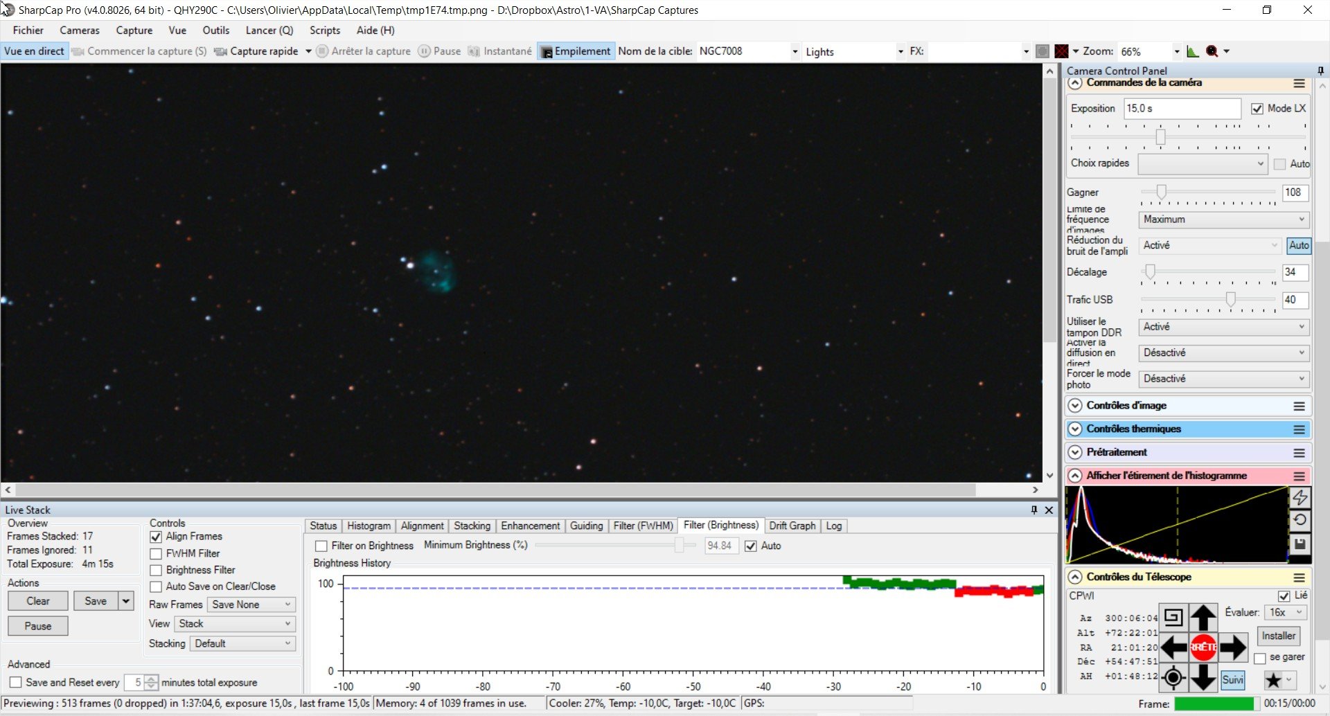This screenshot has width=1330, height=716.
Task: Click the Pause button in Live Stack
Action: coord(38,627)
